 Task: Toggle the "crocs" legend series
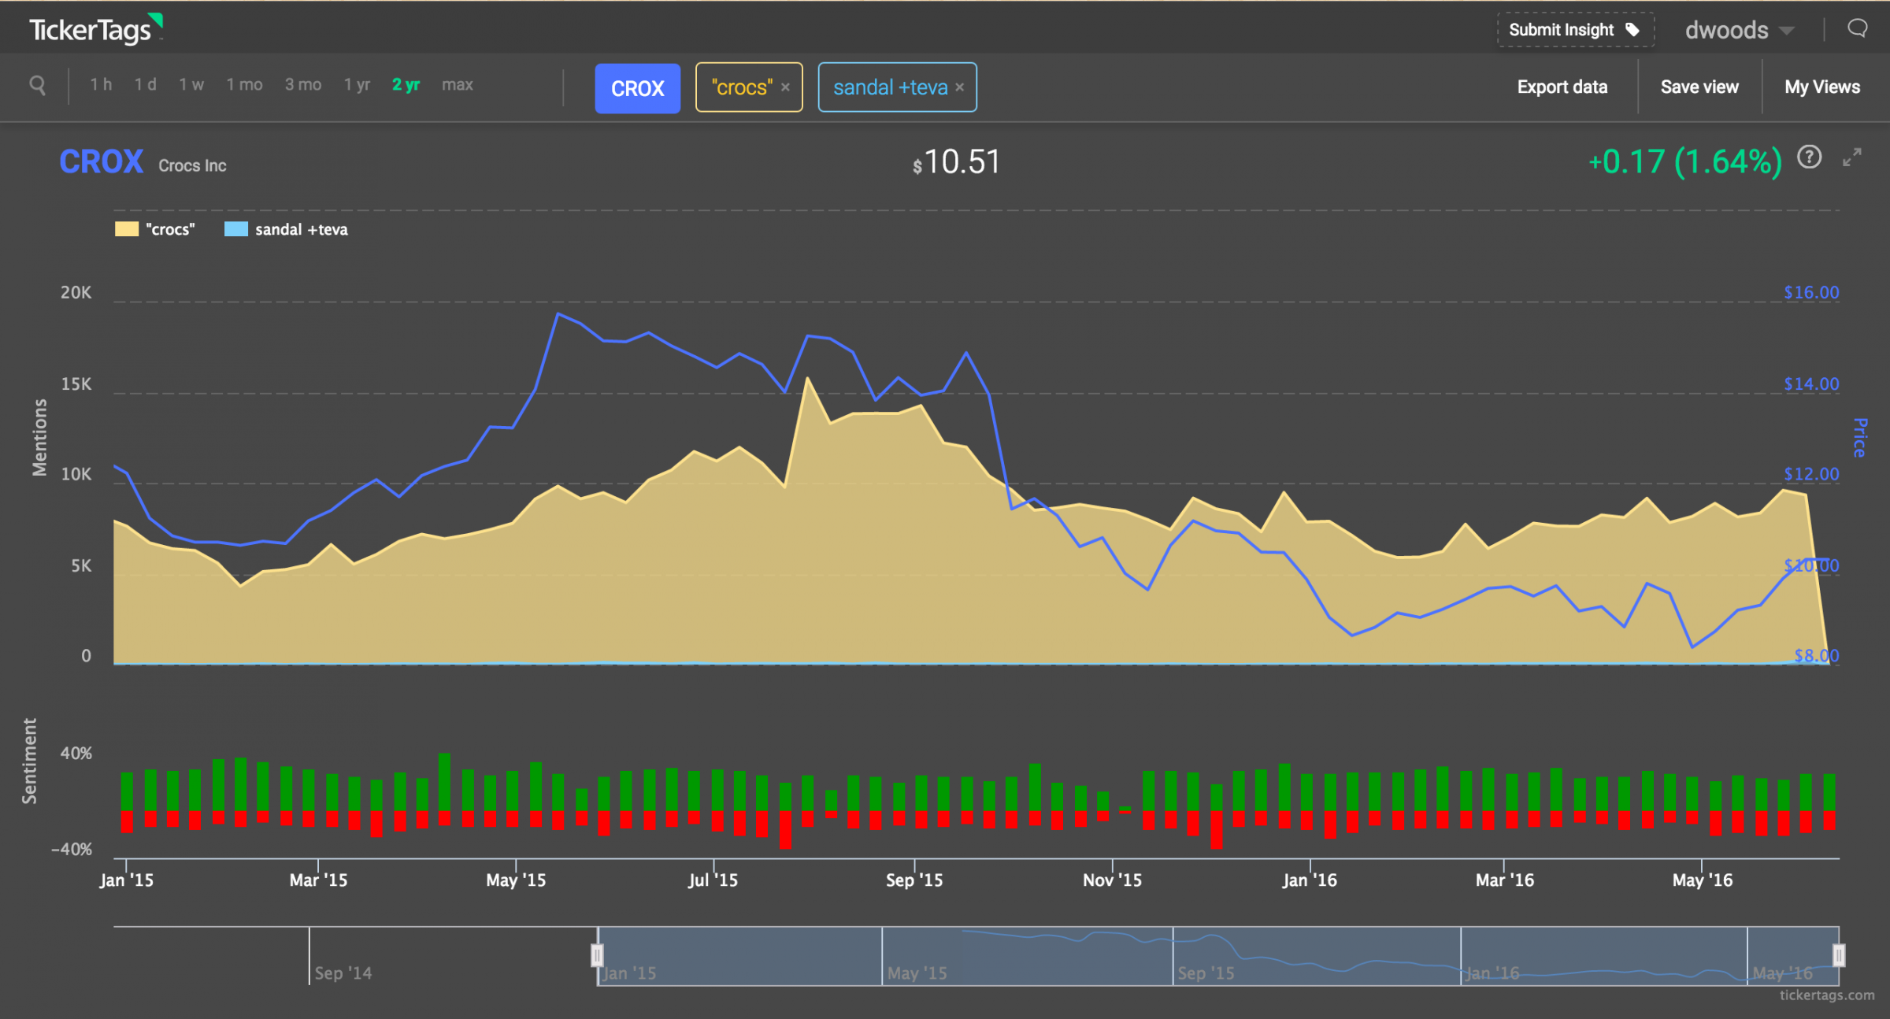(x=155, y=229)
